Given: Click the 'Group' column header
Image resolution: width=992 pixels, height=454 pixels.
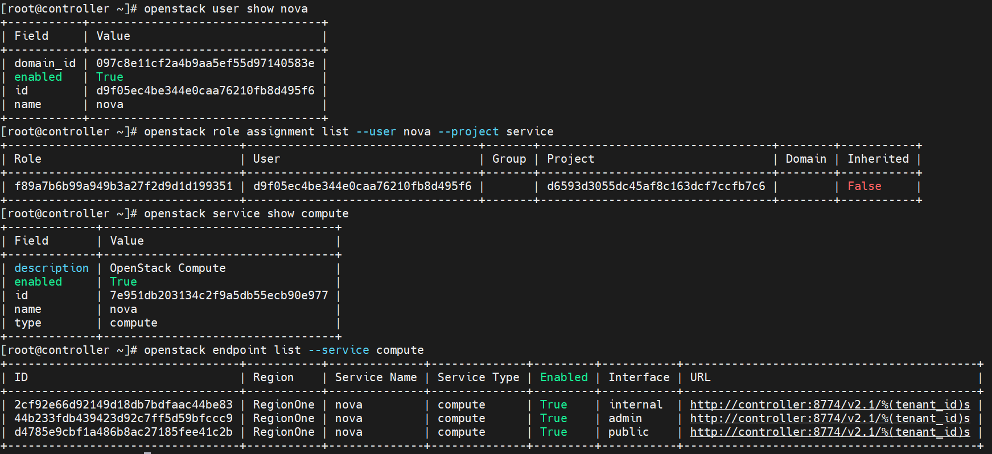Looking at the screenshot, I should click(x=509, y=159).
